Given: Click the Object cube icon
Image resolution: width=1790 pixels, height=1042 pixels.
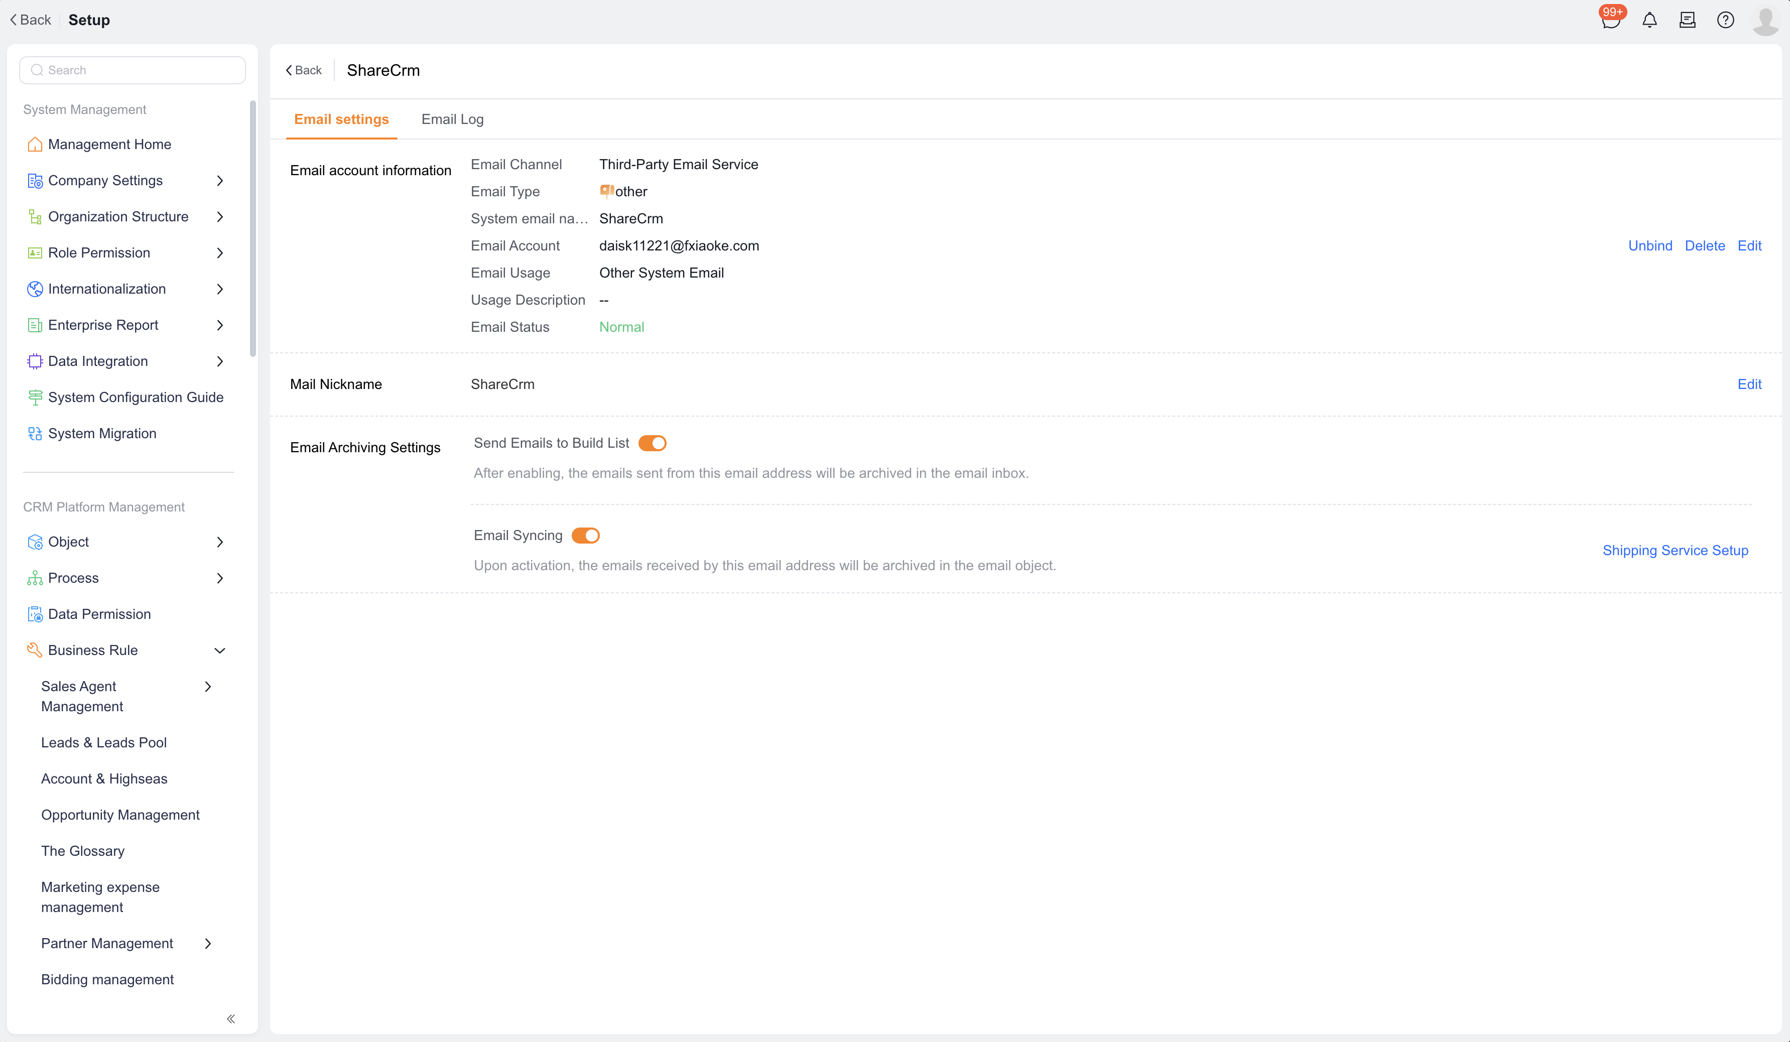Looking at the screenshot, I should pyautogui.click(x=35, y=542).
